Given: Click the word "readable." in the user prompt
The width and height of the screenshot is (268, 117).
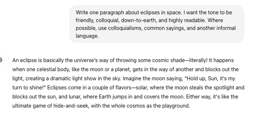Looking at the screenshot, I should pos(195,20).
